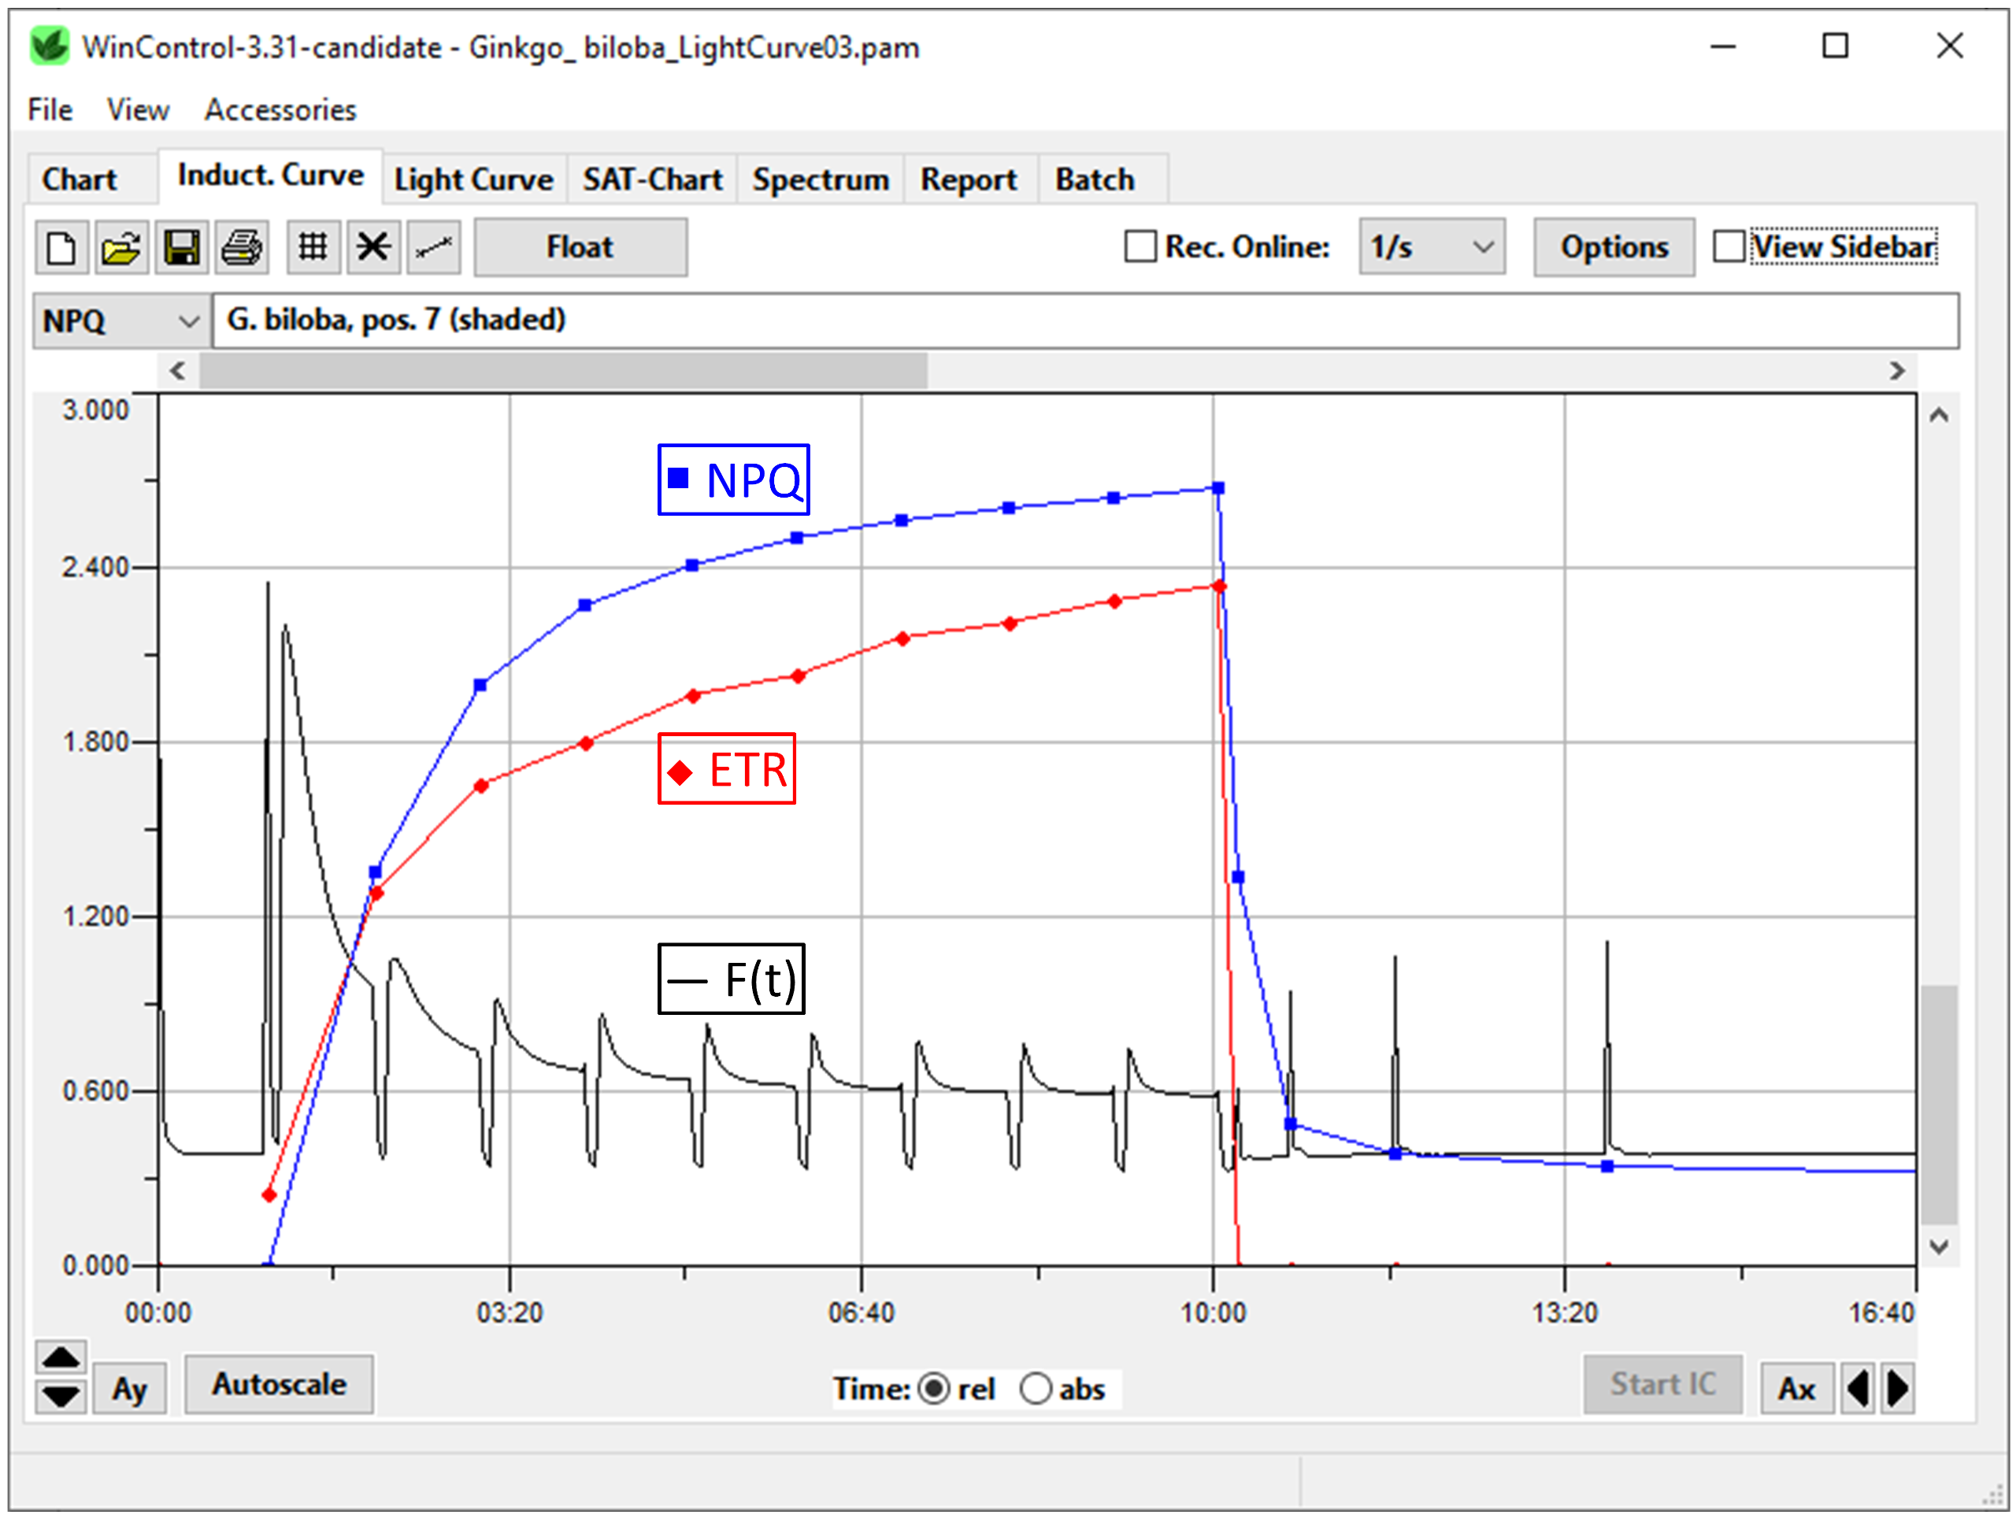Screen dimensions: 2016x1518
Task: Toggle the chart grid icon
Action: (x=313, y=247)
